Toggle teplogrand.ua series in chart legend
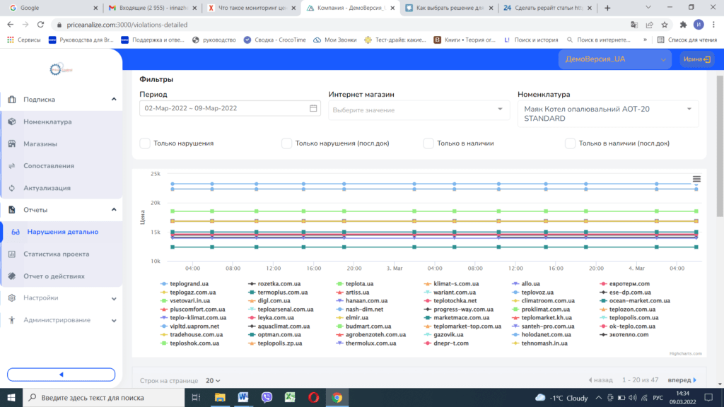Screen dimensions: 724x407 tap(185, 284)
